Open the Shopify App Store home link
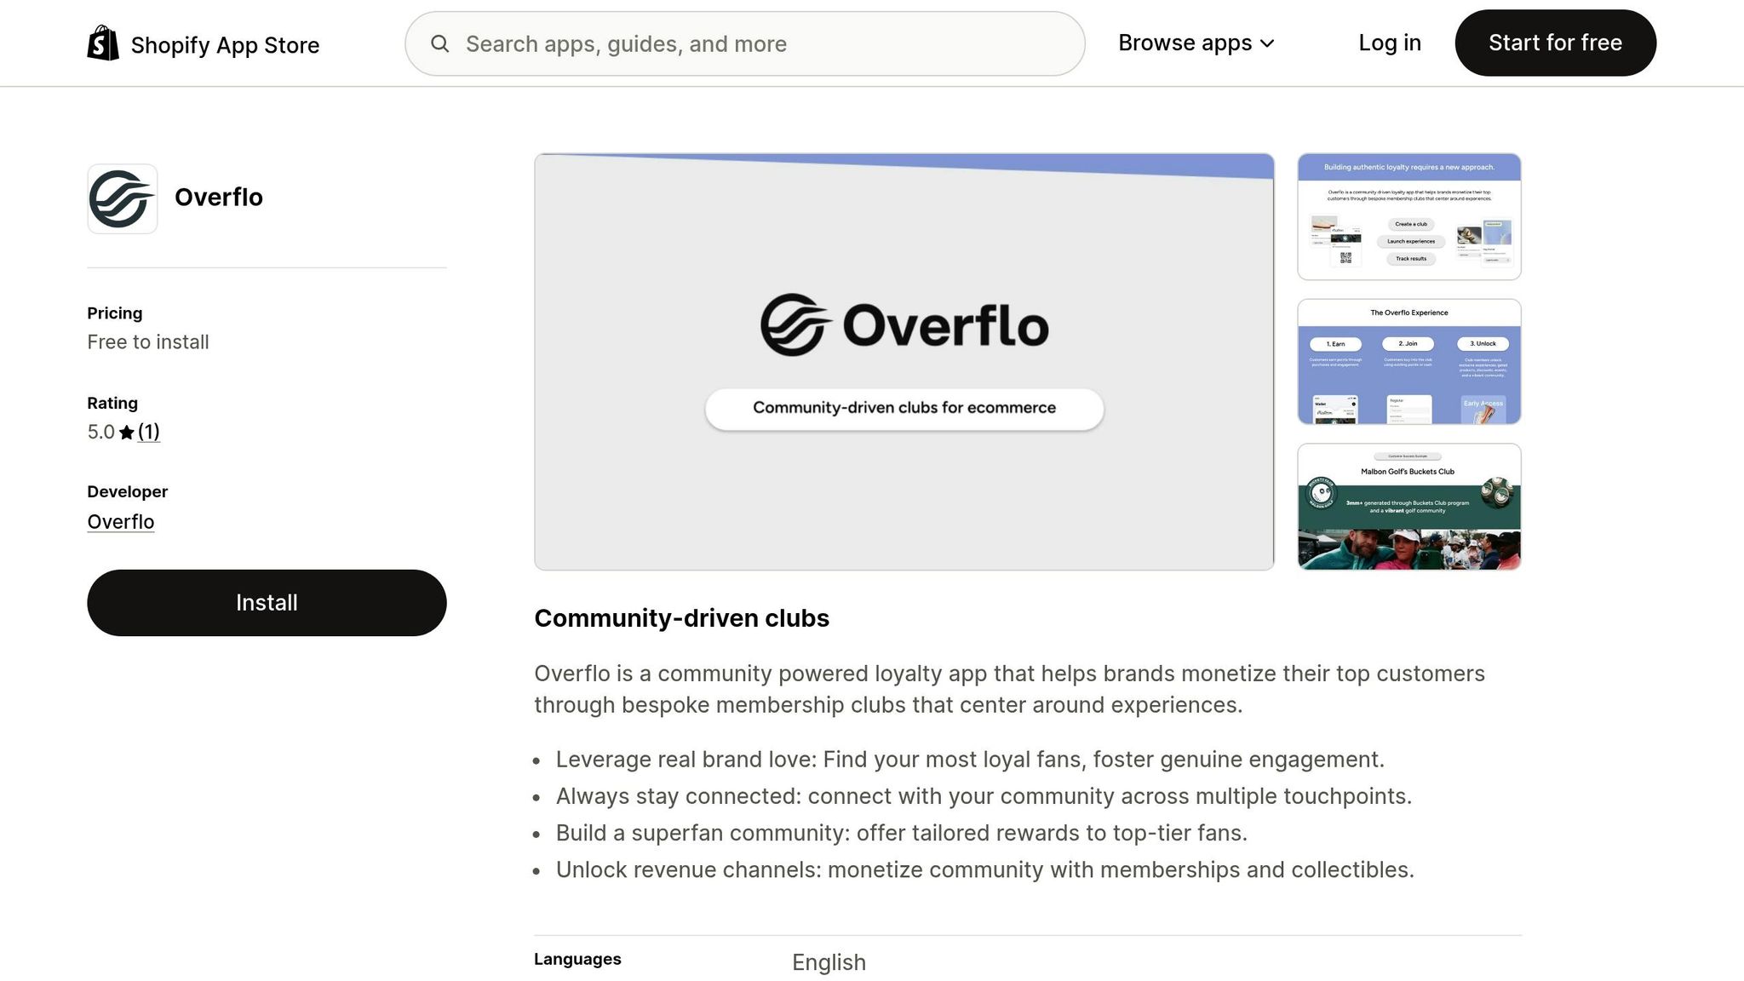 (204, 43)
